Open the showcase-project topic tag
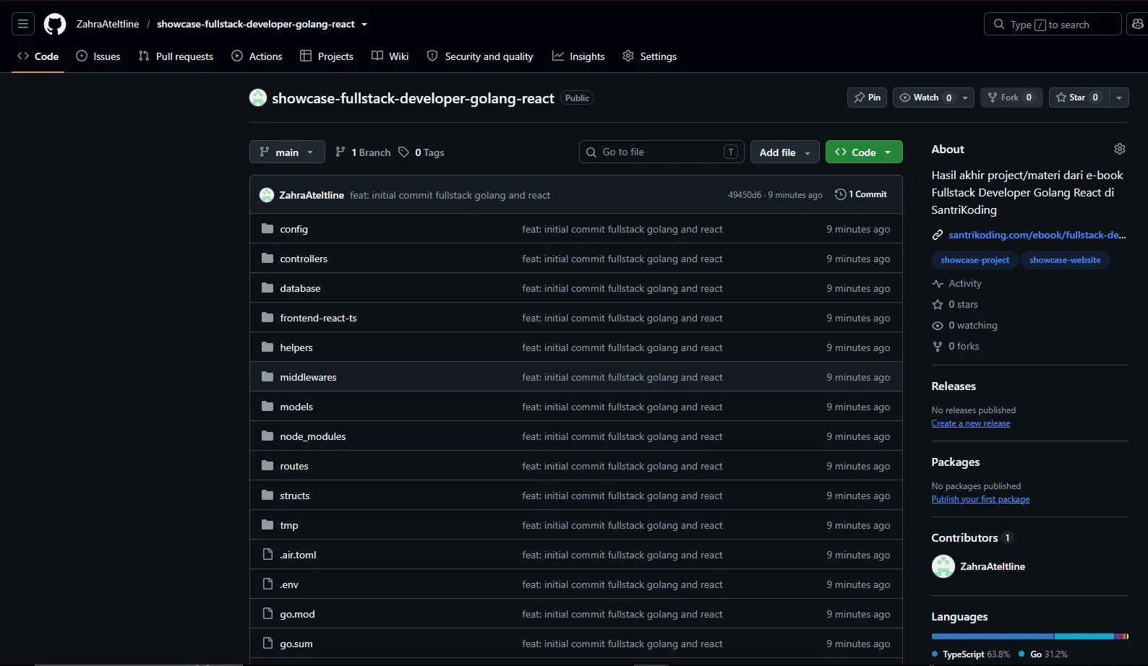 coord(974,260)
